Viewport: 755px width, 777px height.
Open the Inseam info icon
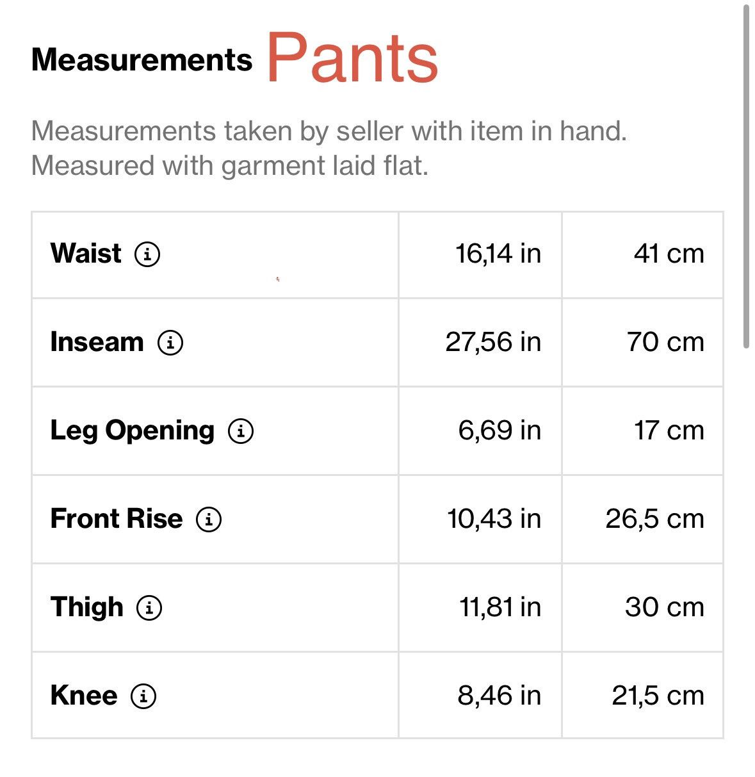click(170, 343)
